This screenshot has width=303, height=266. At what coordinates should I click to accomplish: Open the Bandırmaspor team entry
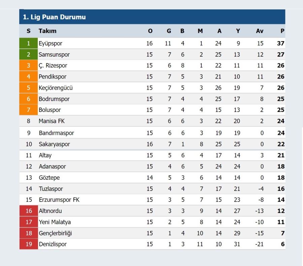pyautogui.click(x=57, y=133)
